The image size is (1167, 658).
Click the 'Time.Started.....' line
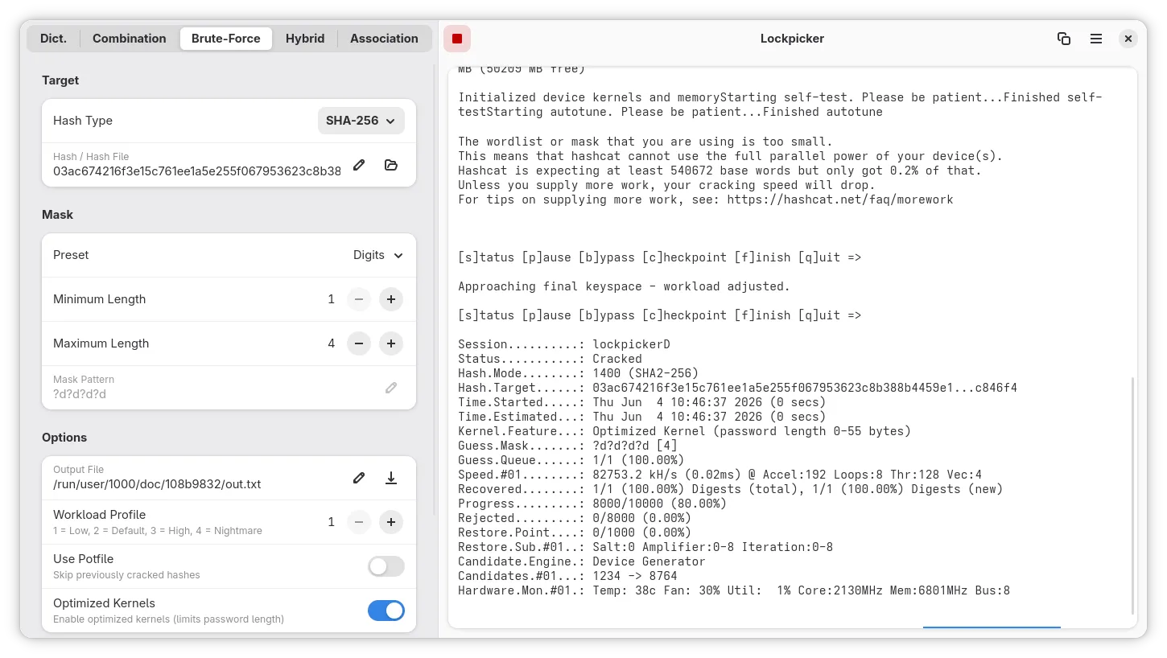tap(642, 402)
